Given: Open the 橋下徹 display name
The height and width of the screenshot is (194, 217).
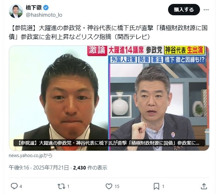Looking at the screenshot, I should coord(34,7).
